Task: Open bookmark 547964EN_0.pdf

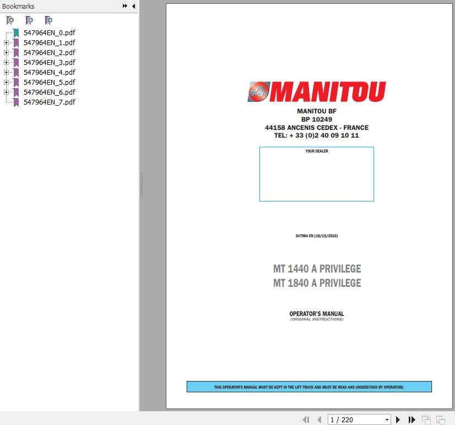Action: coord(50,33)
